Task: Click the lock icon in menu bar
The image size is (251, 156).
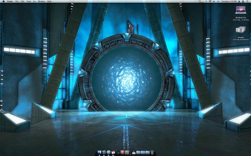Action: (x=239, y=1)
